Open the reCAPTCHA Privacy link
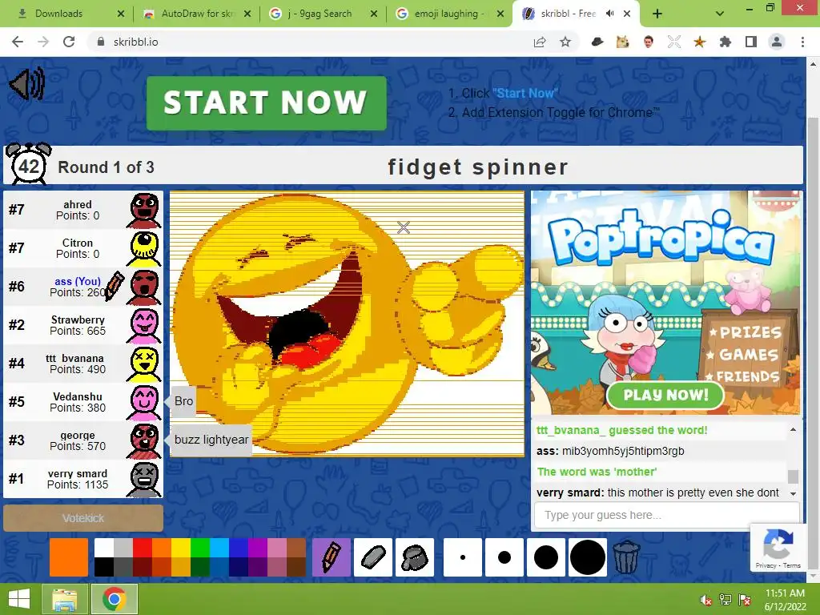The image size is (820, 615). pos(766,565)
